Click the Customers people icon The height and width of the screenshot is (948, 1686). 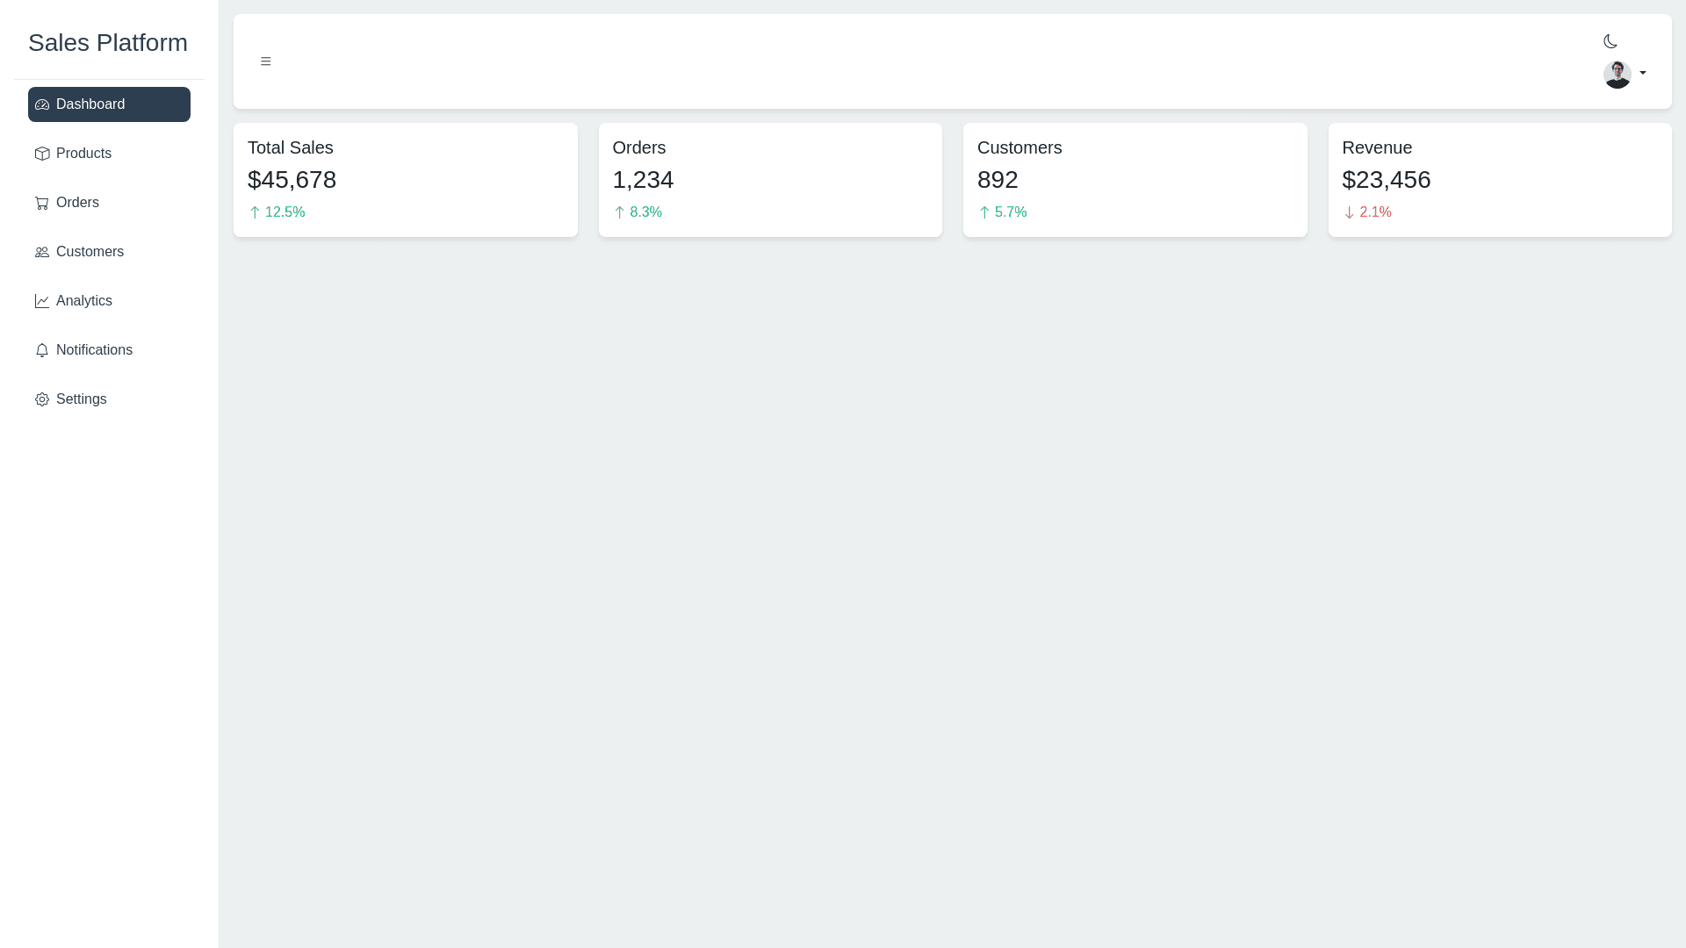click(x=42, y=252)
